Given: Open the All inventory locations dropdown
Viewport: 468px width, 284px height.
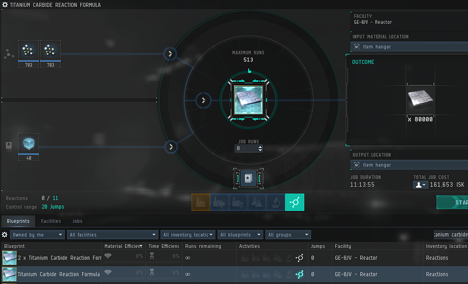Looking at the screenshot, I should click(188, 235).
